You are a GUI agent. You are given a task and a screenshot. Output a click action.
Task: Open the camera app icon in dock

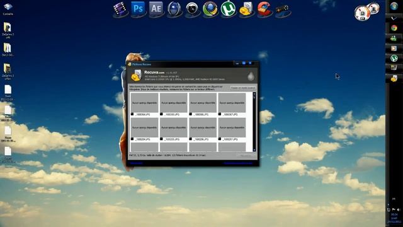click(x=192, y=9)
